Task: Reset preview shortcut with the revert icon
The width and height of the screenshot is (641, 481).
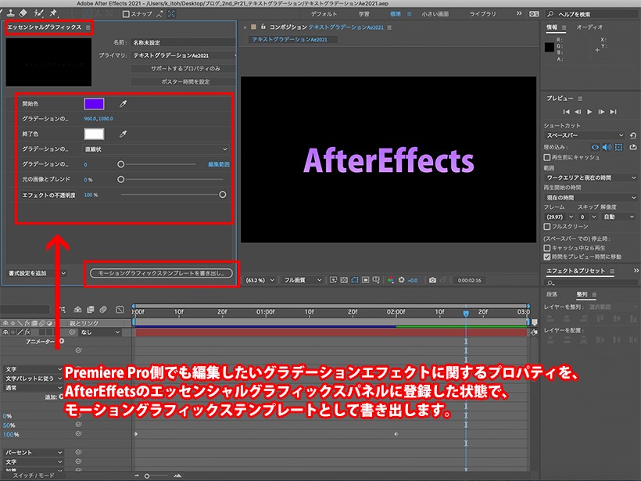Action: [x=633, y=135]
